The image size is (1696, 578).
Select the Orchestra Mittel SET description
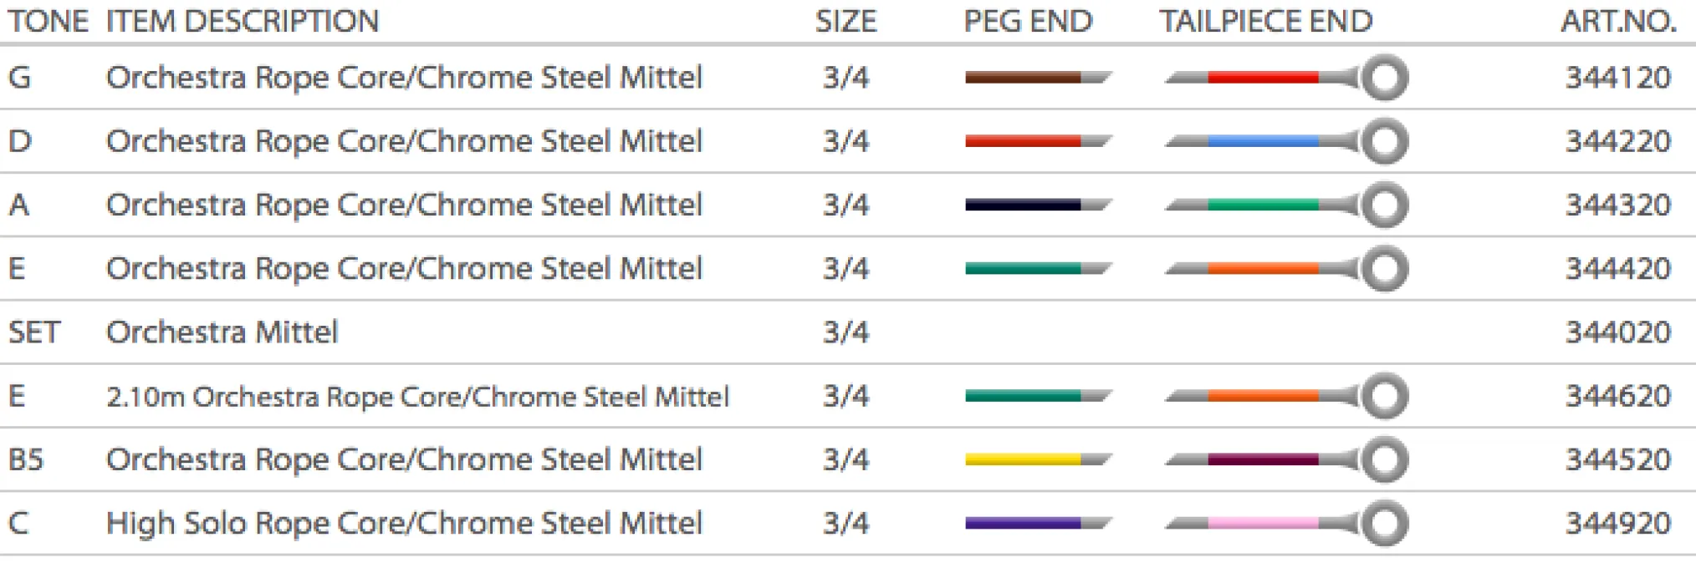(222, 332)
